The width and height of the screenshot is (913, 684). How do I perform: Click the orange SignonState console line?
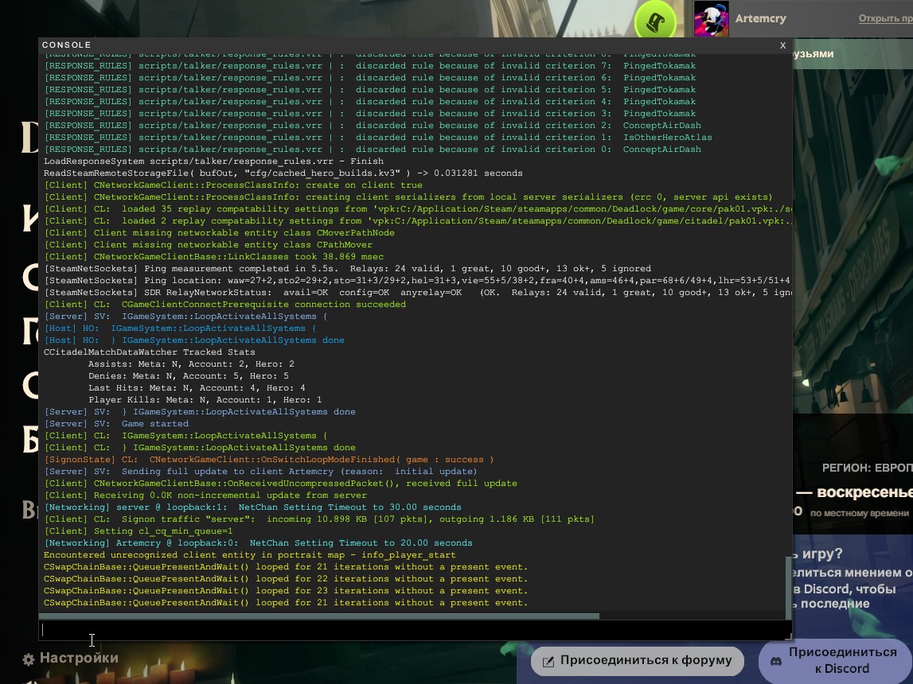click(269, 460)
